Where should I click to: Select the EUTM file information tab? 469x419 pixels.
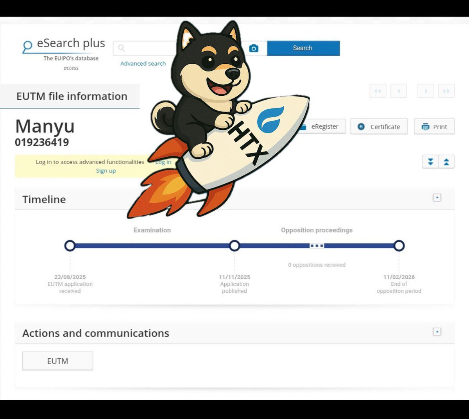tap(70, 96)
